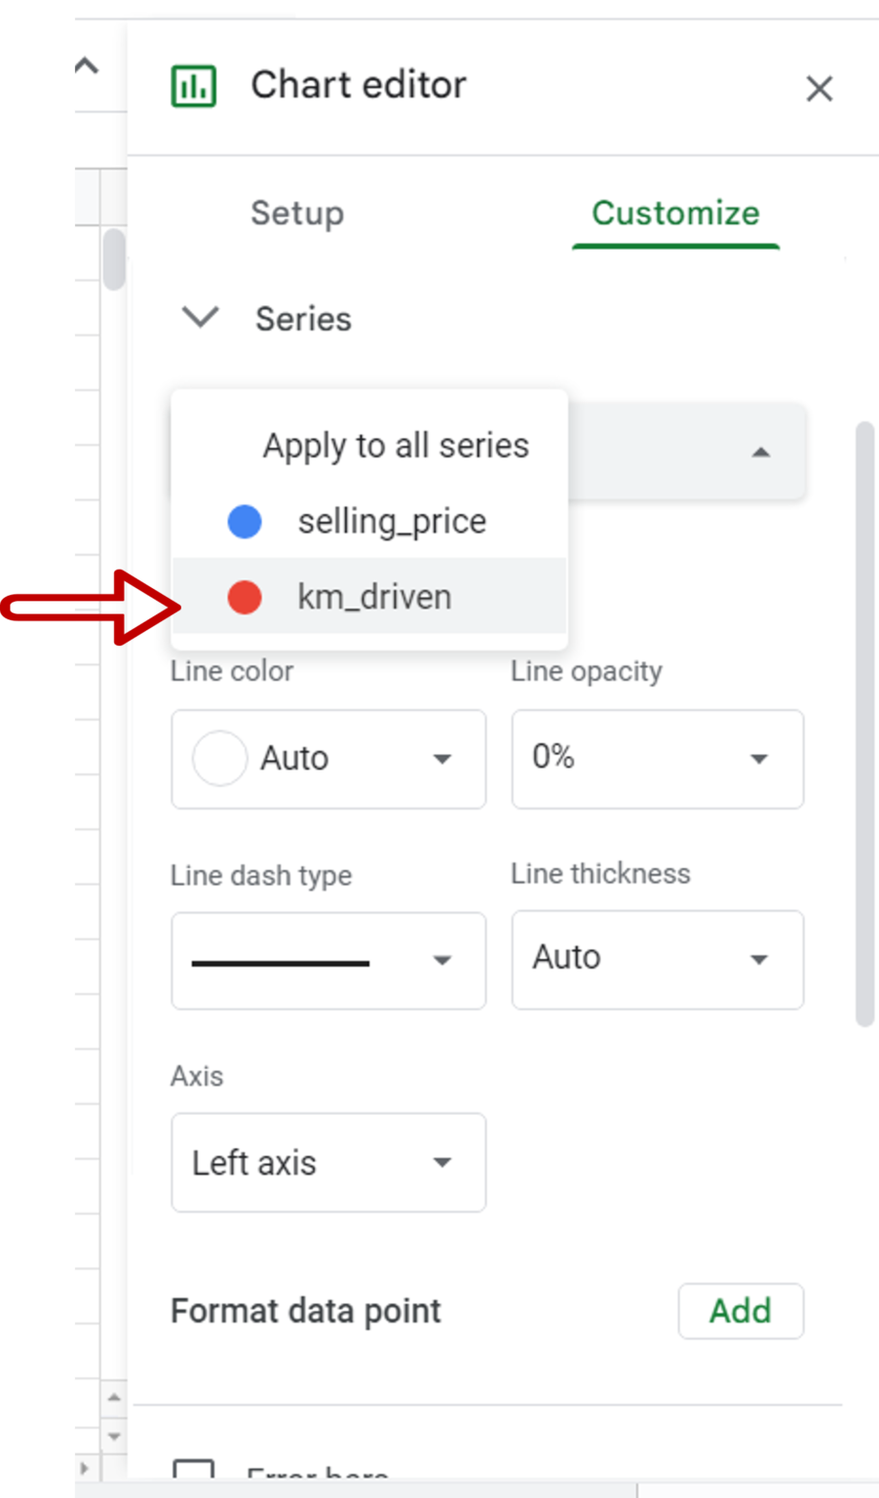The image size is (879, 1498).
Task: Click the blue selling_price color dot
Action: (x=245, y=522)
